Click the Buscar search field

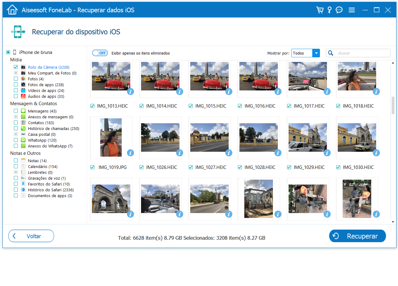[x=358, y=53]
